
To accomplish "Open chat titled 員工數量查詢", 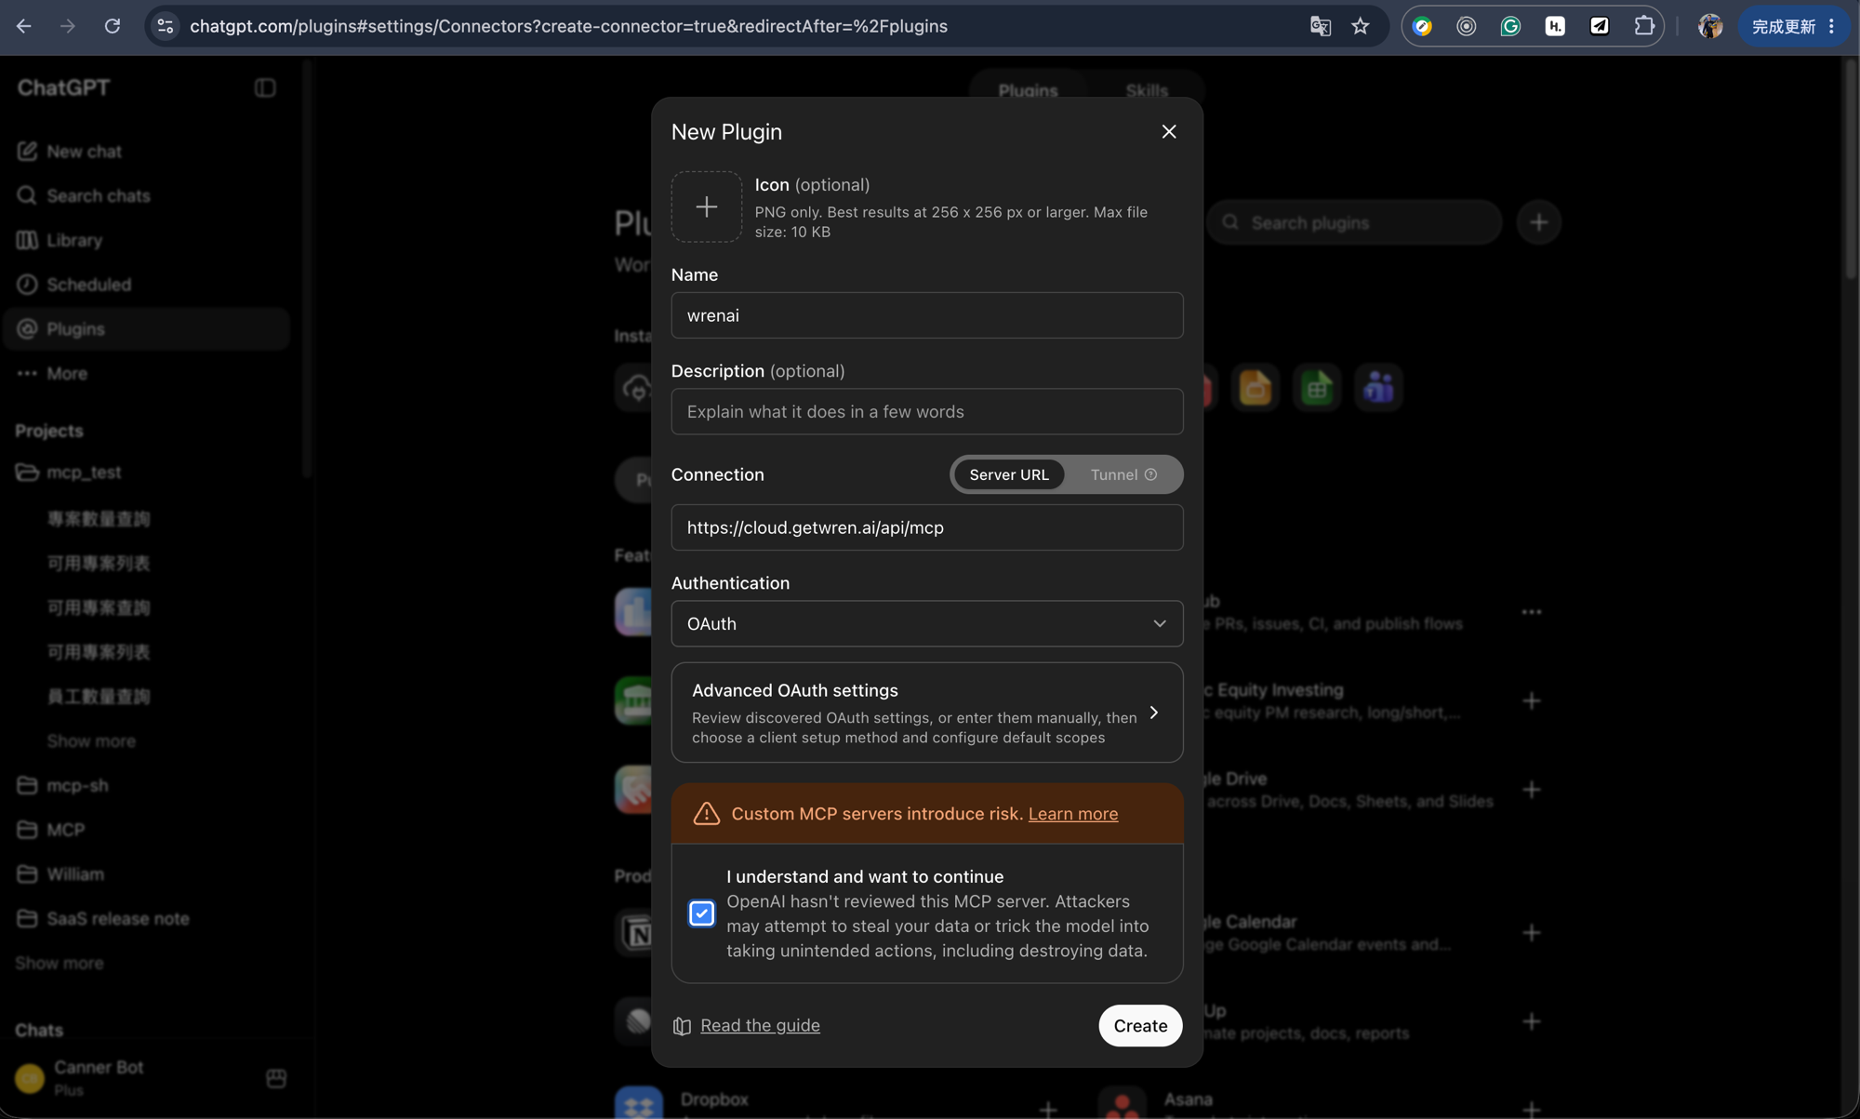I will (99, 697).
